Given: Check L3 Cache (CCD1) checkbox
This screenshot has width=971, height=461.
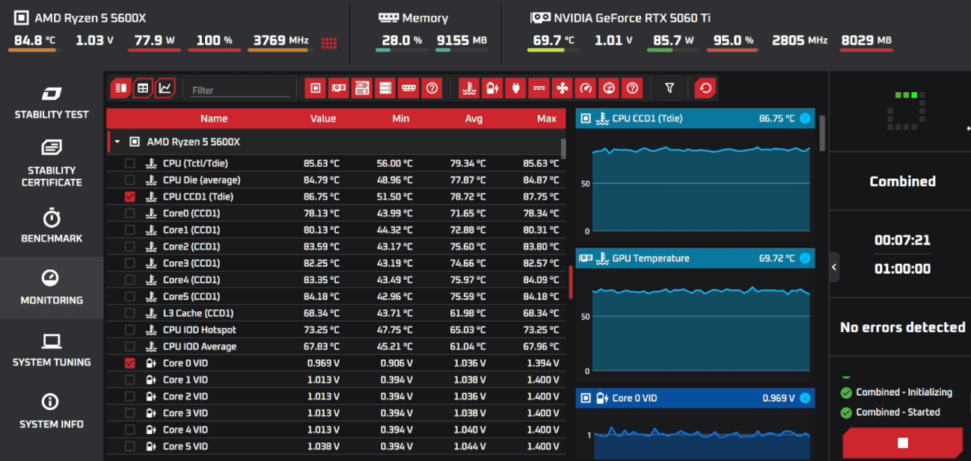Looking at the screenshot, I should click(130, 313).
